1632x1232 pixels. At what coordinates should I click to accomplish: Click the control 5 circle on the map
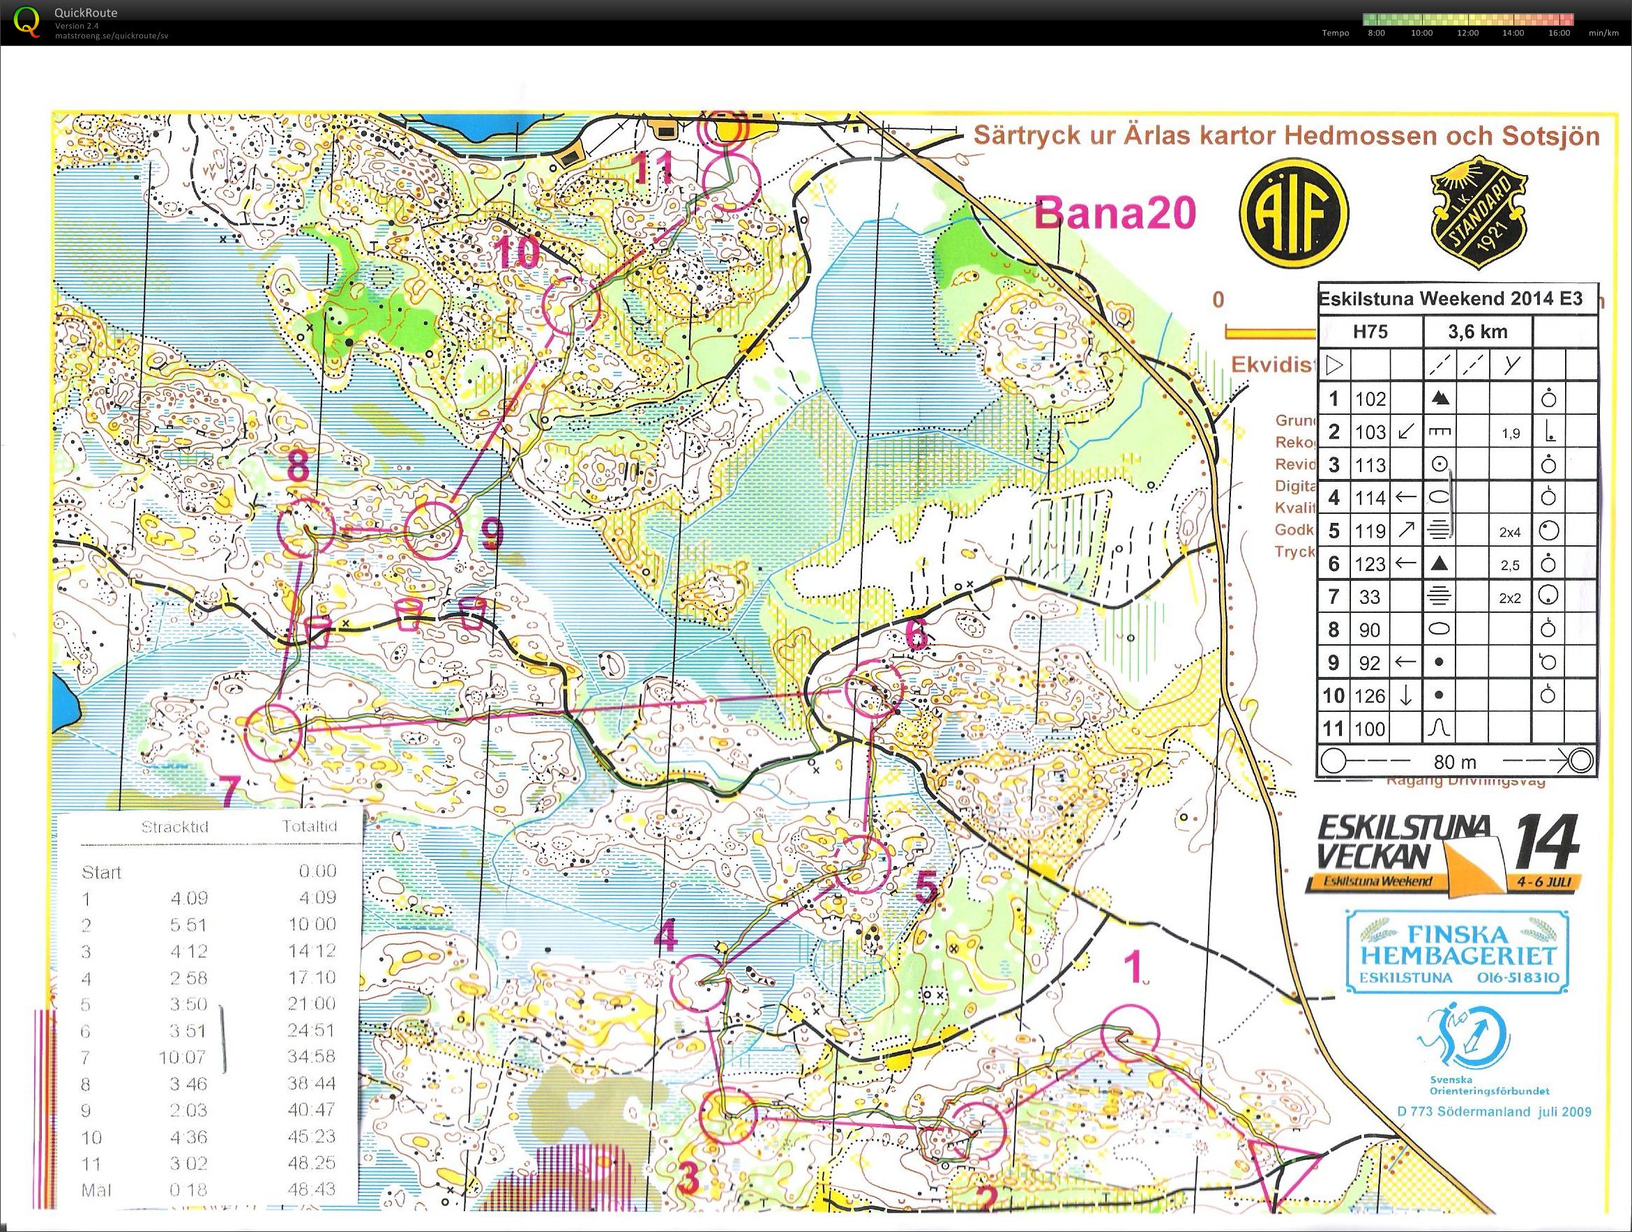coord(862,865)
